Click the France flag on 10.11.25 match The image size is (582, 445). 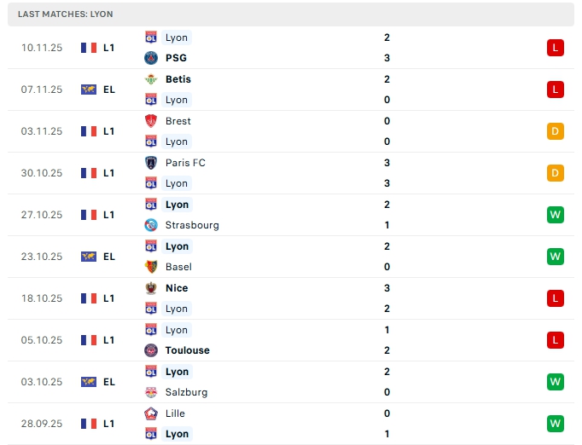89,48
